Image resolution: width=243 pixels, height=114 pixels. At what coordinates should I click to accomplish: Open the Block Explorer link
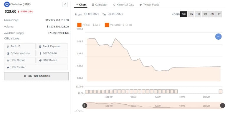pos(52,46)
